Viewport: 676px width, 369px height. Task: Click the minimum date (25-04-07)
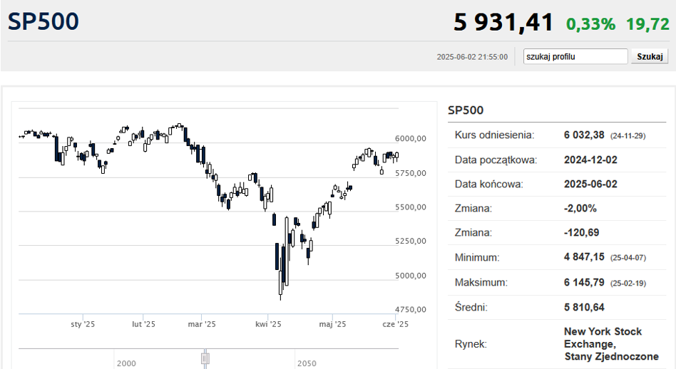(628, 258)
